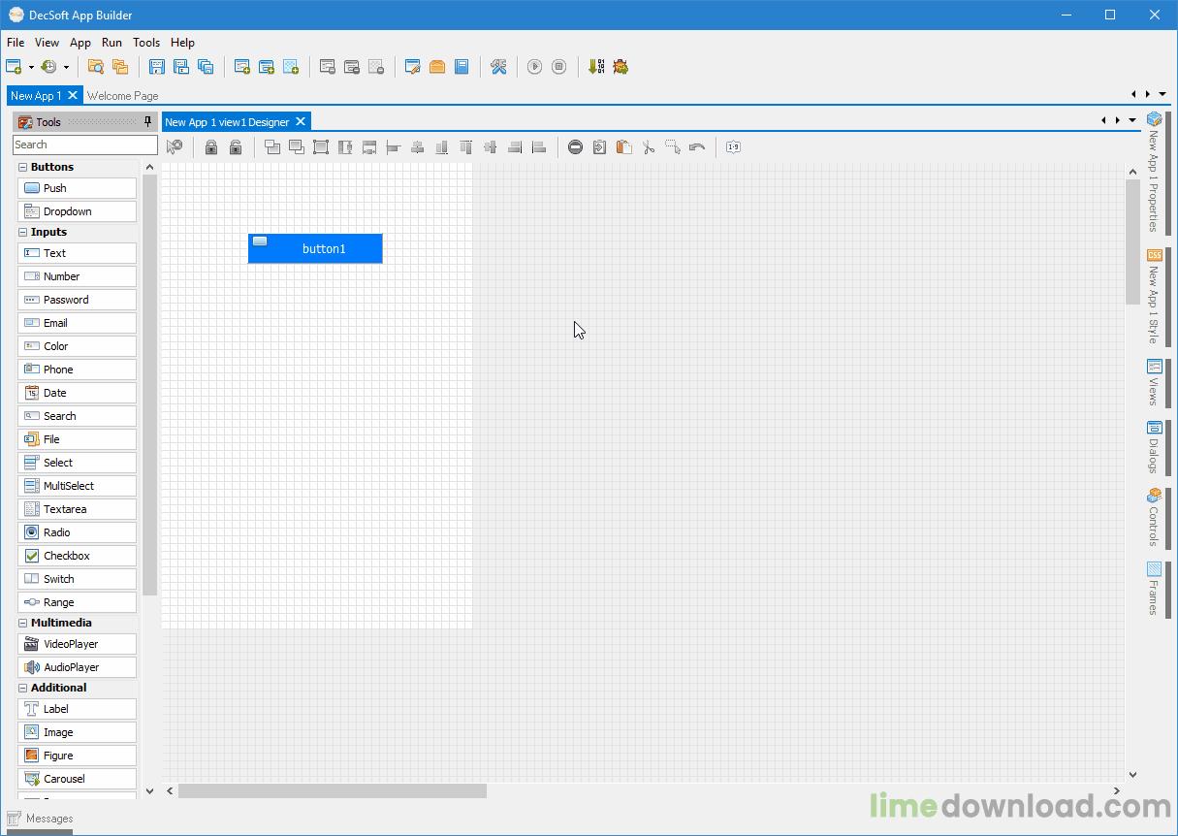Cut the selected control using the scissors icon

tap(648, 146)
